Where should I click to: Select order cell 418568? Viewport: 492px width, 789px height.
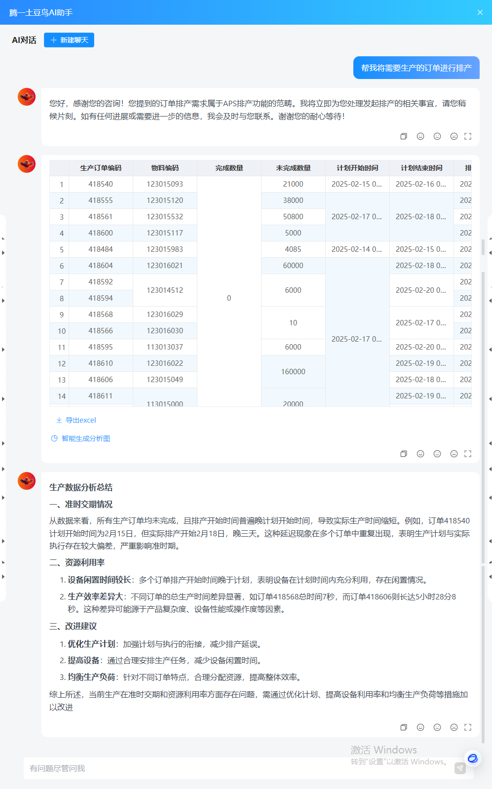101,315
